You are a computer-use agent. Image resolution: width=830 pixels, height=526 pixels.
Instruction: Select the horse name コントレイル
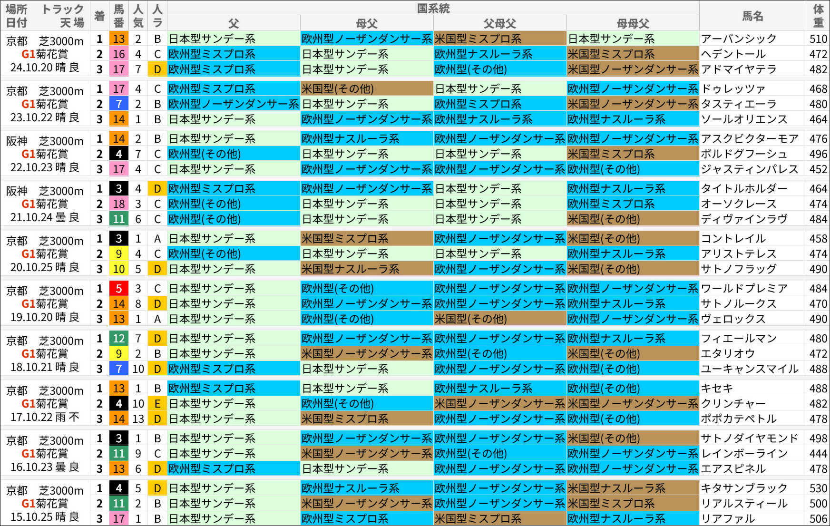pyautogui.click(x=728, y=238)
